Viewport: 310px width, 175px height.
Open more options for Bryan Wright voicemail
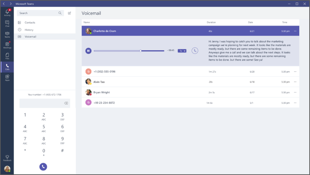pyautogui.click(x=295, y=93)
